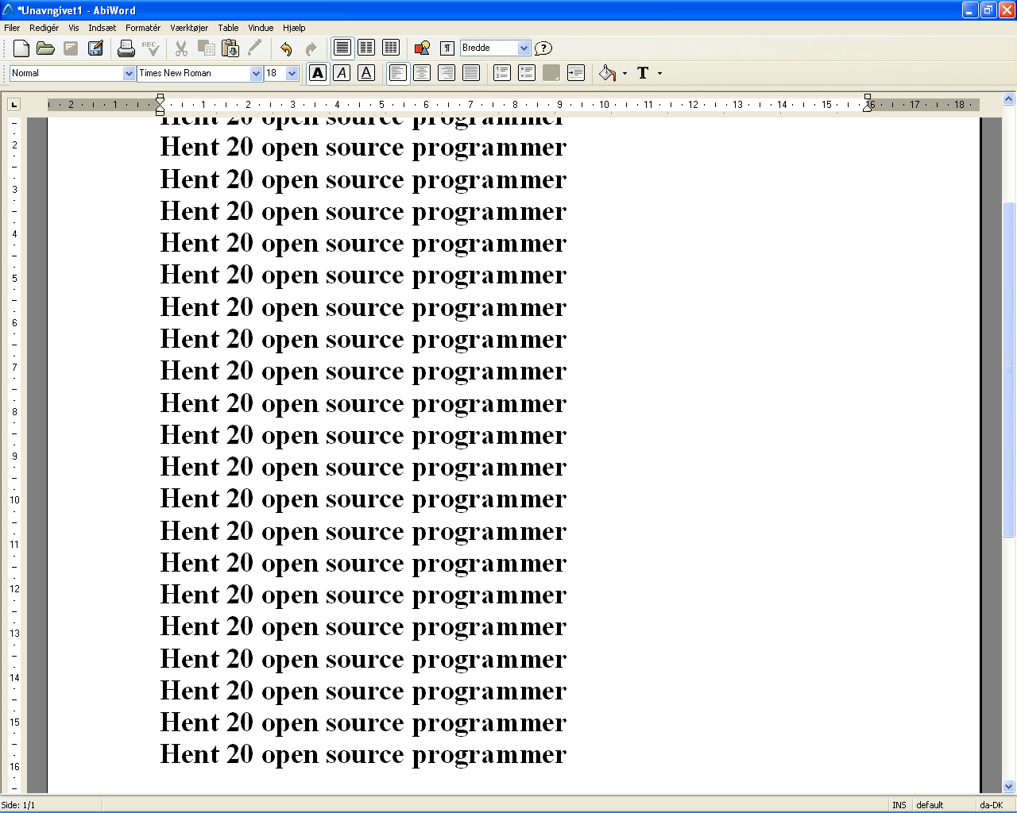Undo the last action
This screenshot has width=1017, height=813.
click(286, 48)
